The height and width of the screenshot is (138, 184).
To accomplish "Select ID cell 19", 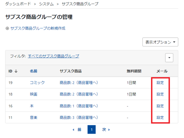I will (x=10, y=83).
